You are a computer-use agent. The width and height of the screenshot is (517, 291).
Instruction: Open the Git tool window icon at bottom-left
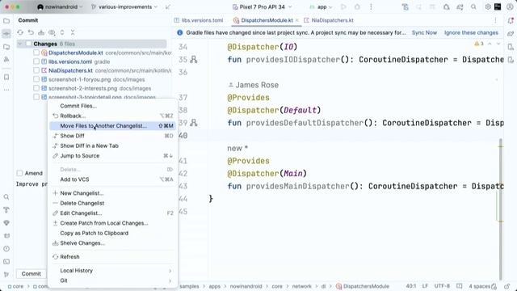6,275
